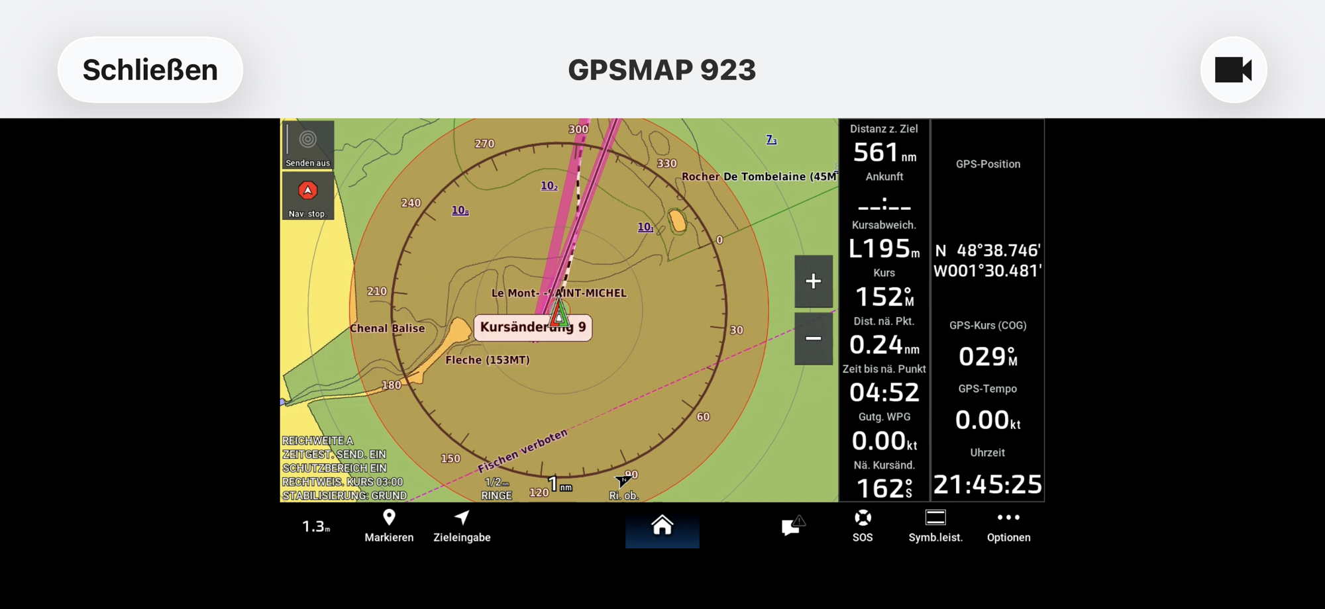Zoom in on the chart with plus
Image resolution: width=1325 pixels, height=609 pixels.
coord(814,281)
